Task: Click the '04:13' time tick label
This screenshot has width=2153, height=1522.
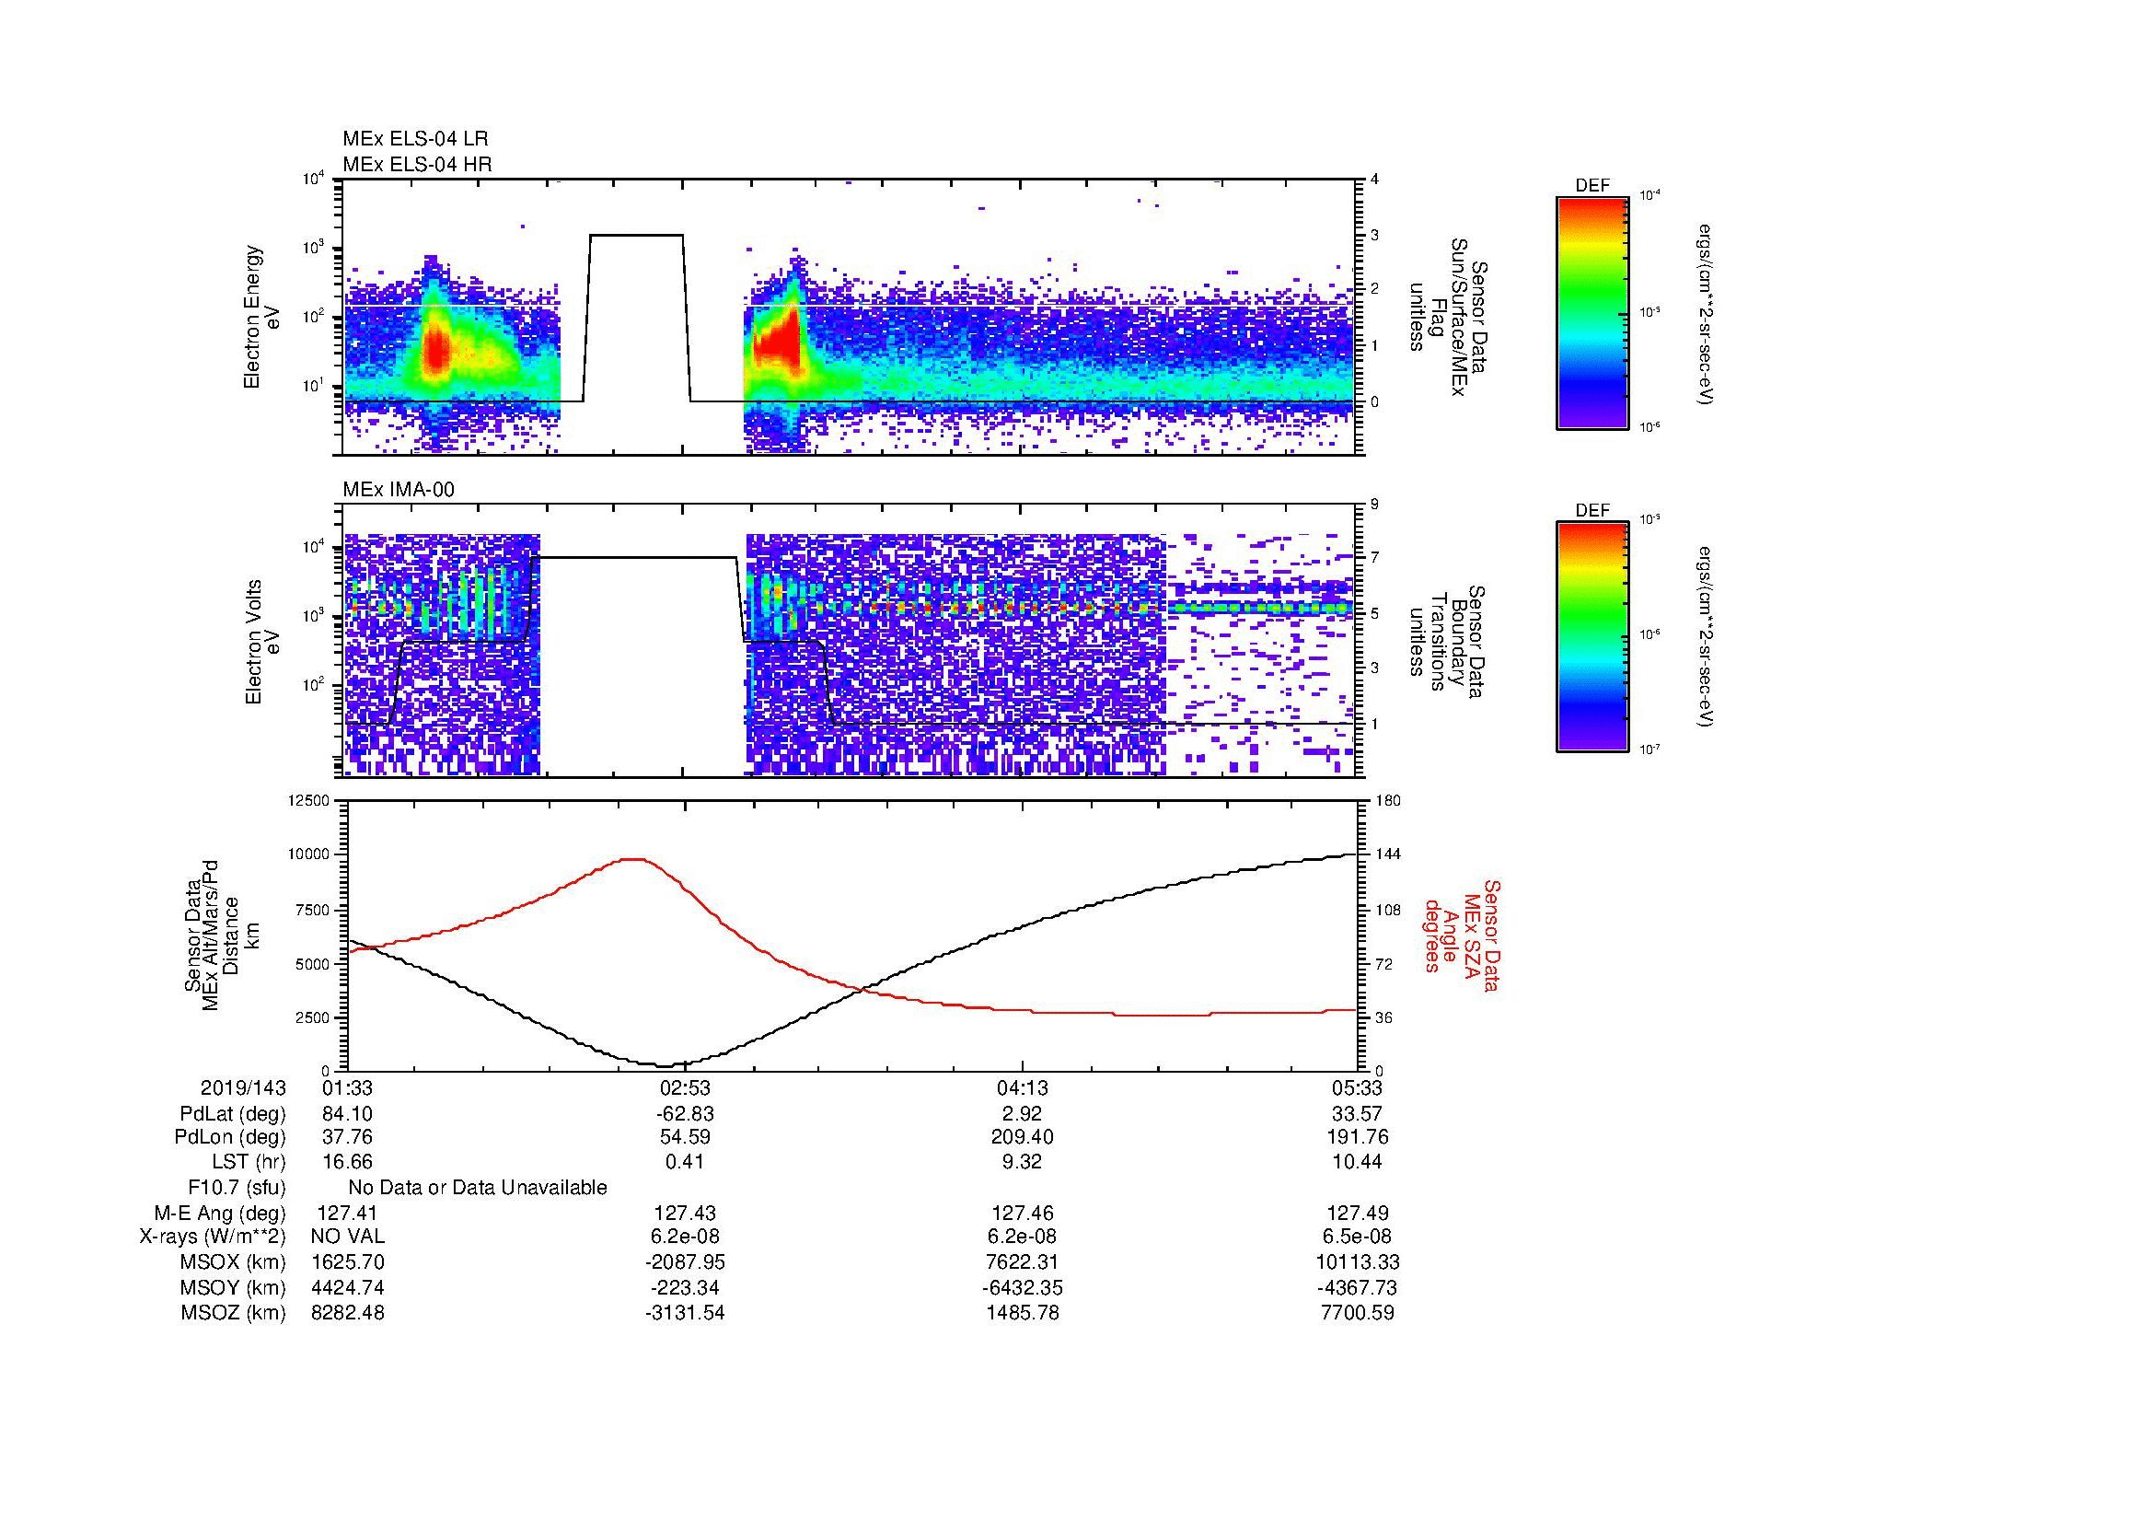Action: tap(1022, 1087)
